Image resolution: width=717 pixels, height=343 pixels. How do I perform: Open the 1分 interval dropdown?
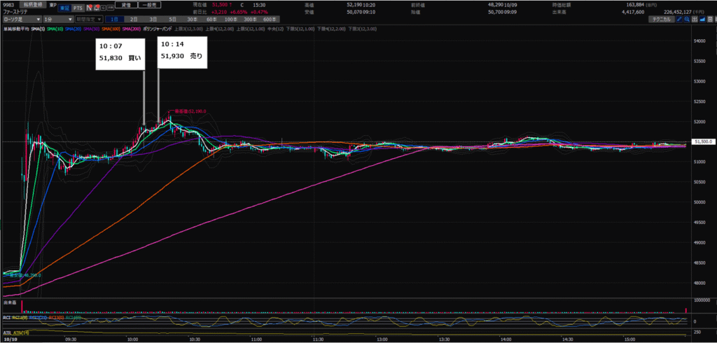[x=57, y=20]
